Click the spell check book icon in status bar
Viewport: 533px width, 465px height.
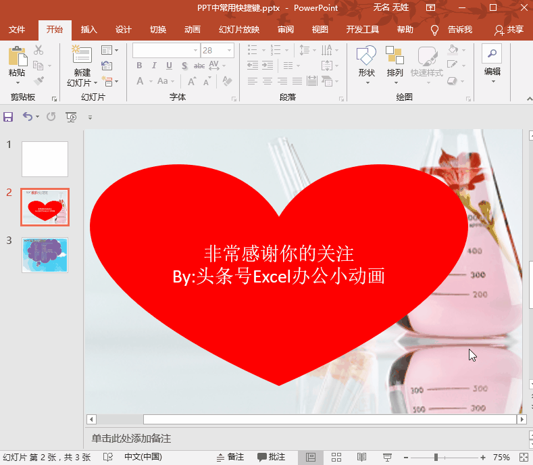tap(108, 457)
